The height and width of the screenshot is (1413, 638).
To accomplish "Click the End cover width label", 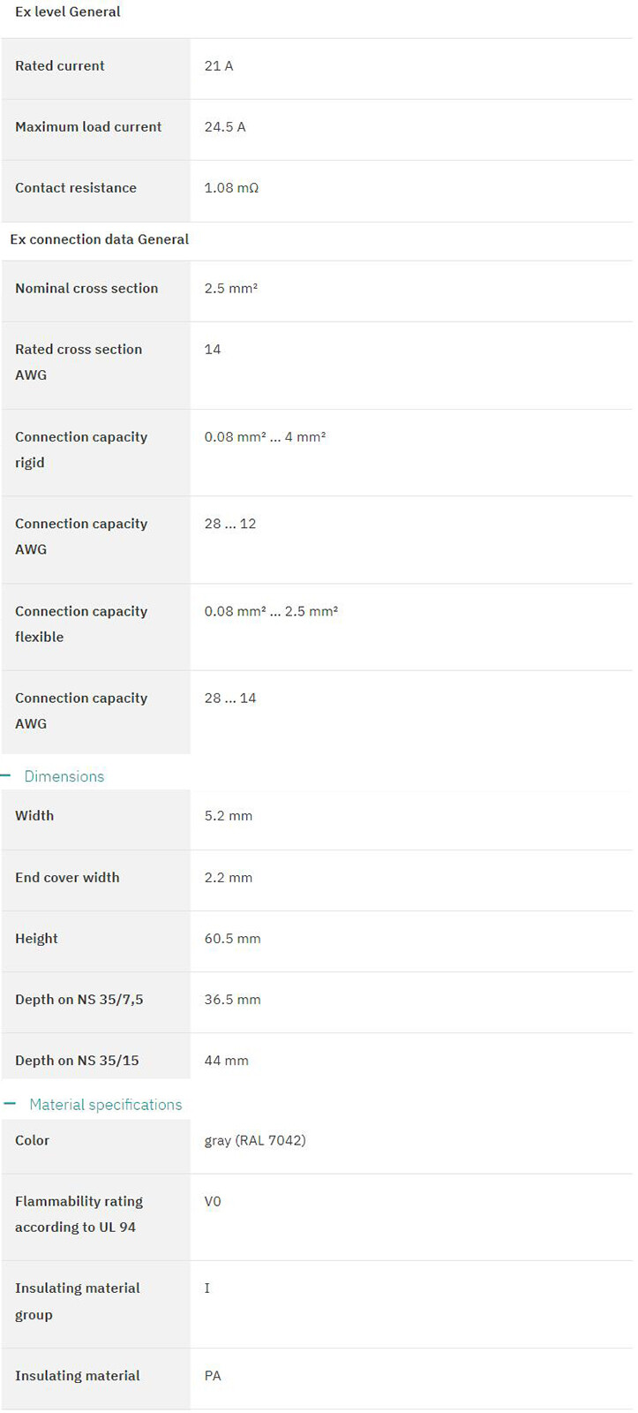I will (67, 878).
